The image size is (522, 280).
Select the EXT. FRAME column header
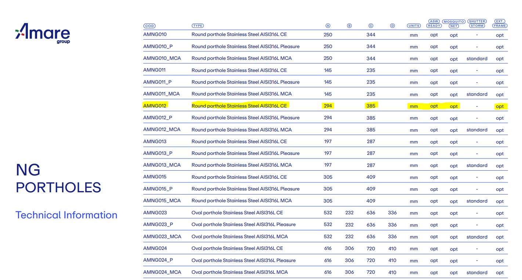point(500,23)
